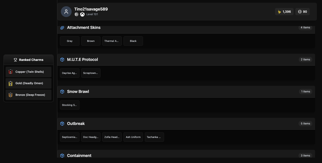This screenshot has height=163, width=322.
Task: Click the Ubisoft platform icon
Action: coord(76,14)
